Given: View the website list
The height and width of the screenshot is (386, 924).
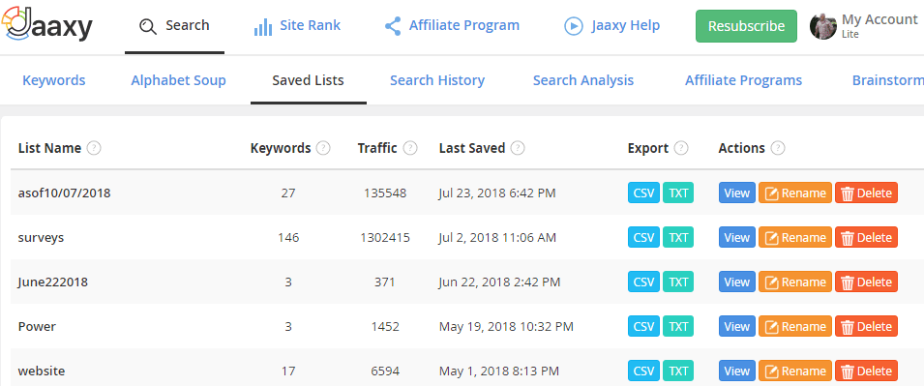Looking at the screenshot, I should 736,371.
